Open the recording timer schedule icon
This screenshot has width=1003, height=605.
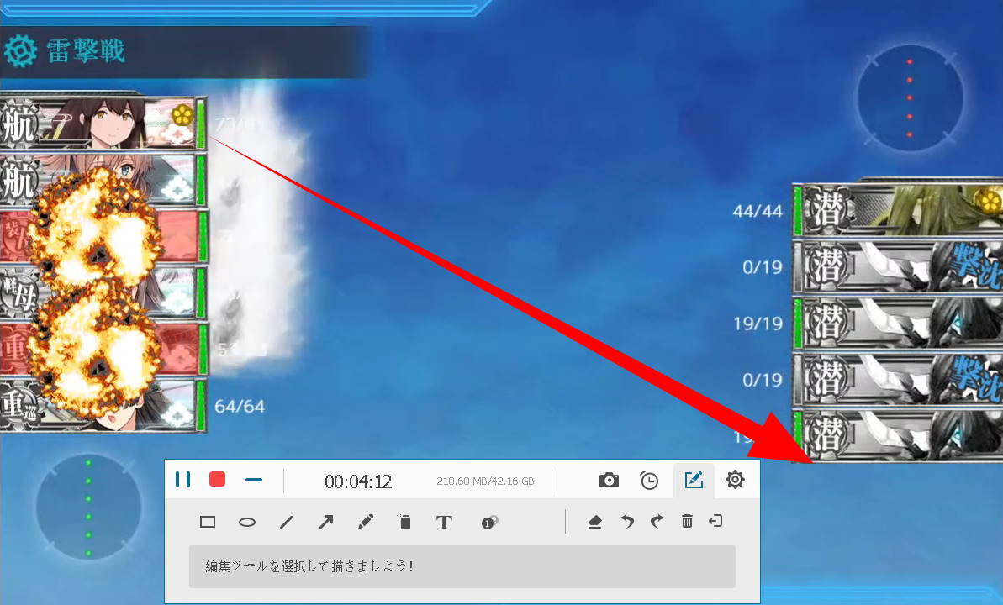pos(649,480)
